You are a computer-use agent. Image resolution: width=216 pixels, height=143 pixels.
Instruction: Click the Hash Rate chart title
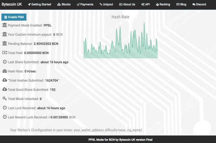pos(120,17)
